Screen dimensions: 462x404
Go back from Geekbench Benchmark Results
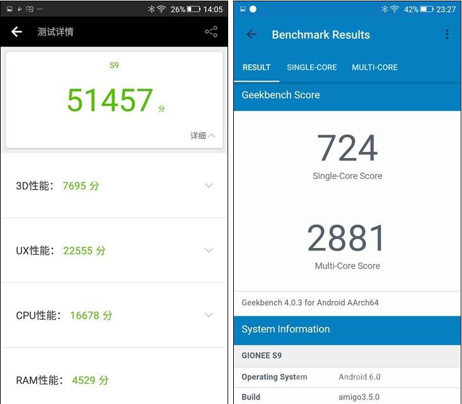tap(252, 35)
